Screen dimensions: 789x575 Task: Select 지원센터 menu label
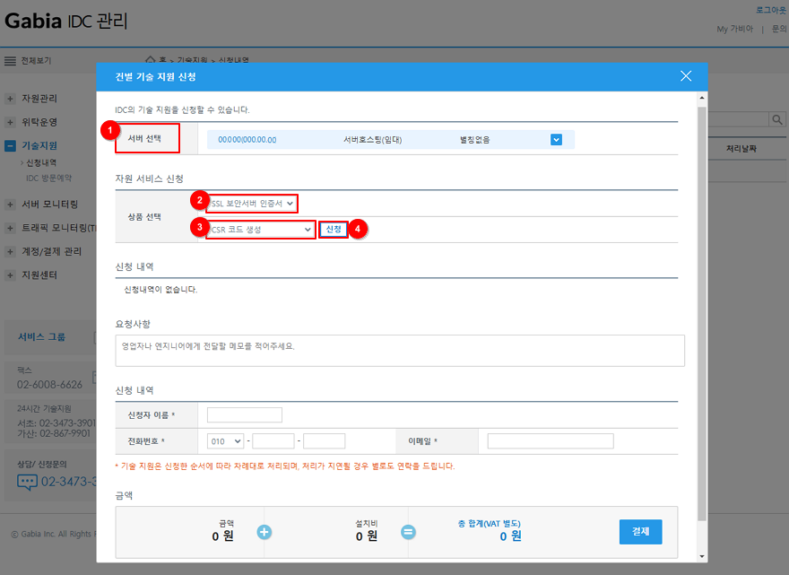[x=39, y=274]
